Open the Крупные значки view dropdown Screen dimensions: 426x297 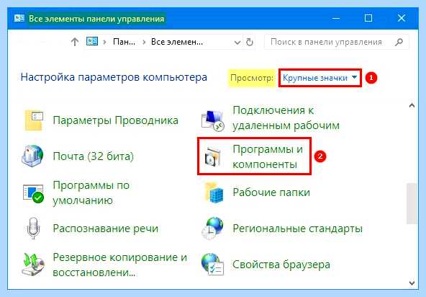(320, 78)
